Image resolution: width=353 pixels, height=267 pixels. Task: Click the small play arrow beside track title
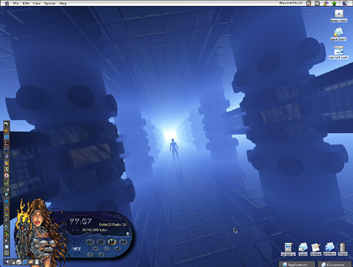point(128,233)
